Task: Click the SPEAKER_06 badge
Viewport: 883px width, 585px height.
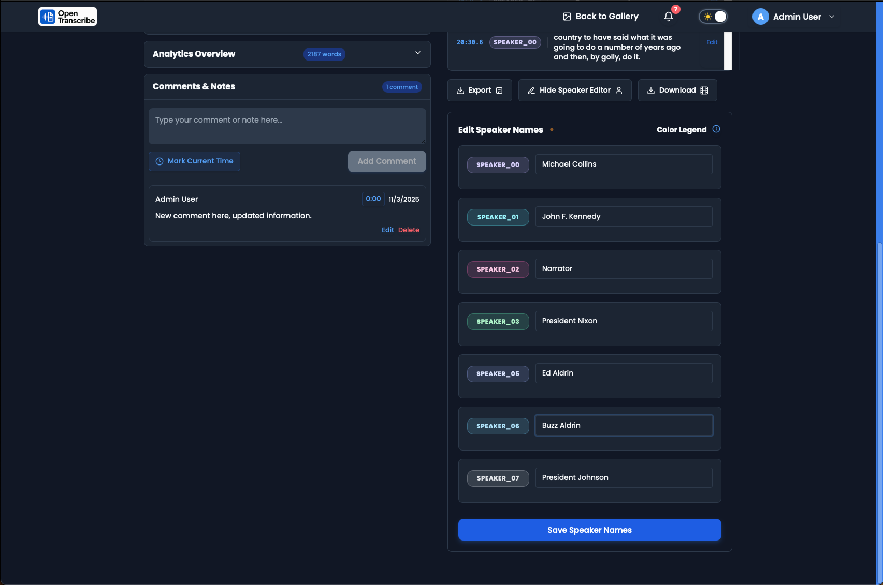Action: (498, 426)
